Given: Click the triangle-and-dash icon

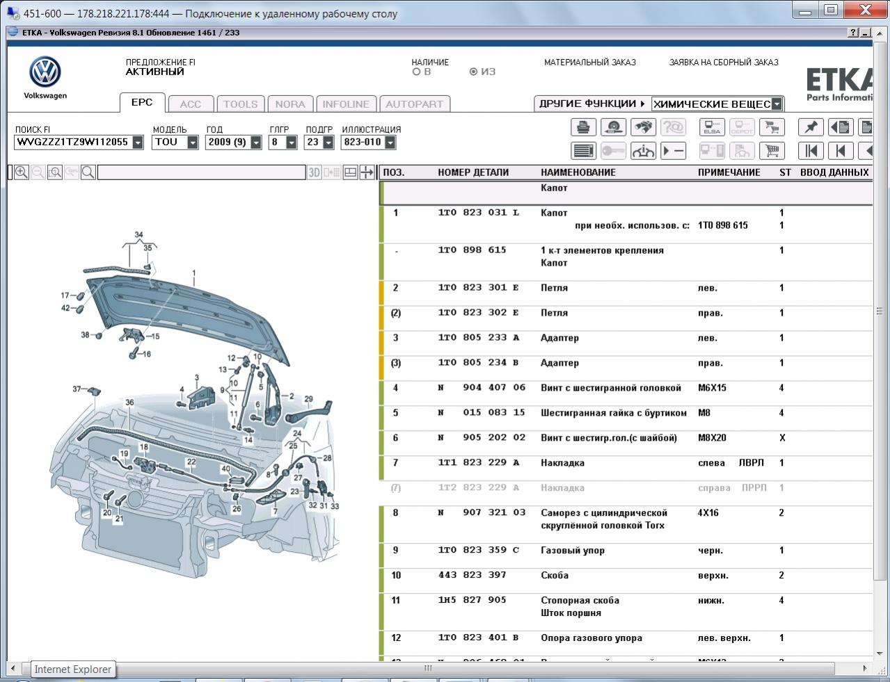Looking at the screenshot, I should pos(673,151).
